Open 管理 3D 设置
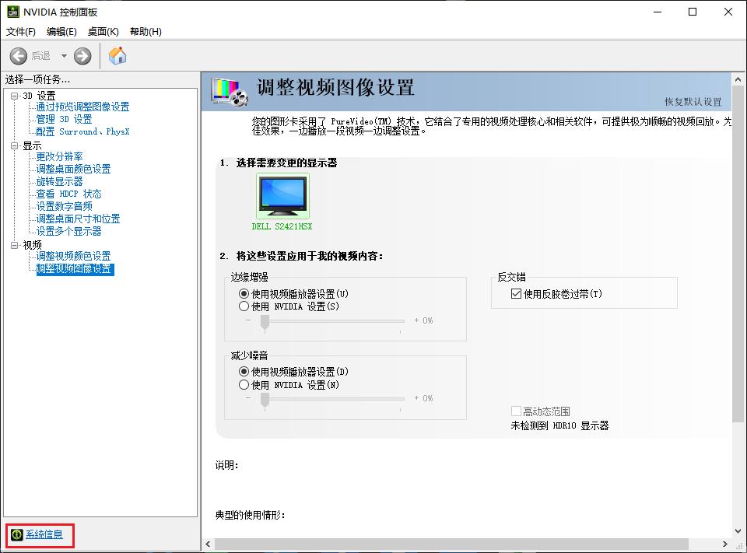This screenshot has height=553, width=747. pyautogui.click(x=64, y=119)
